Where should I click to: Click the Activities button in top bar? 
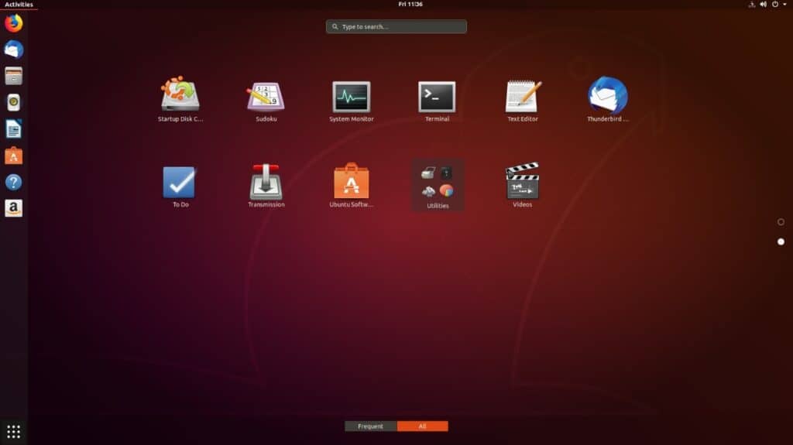(x=19, y=5)
